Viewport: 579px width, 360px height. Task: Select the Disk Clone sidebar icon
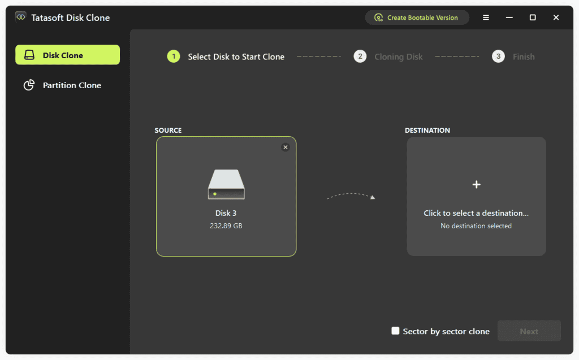coord(29,54)
